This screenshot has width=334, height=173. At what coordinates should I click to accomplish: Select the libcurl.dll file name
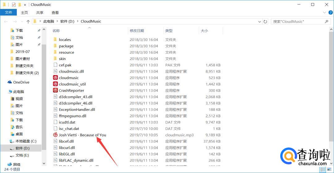(x=67, y=148)
